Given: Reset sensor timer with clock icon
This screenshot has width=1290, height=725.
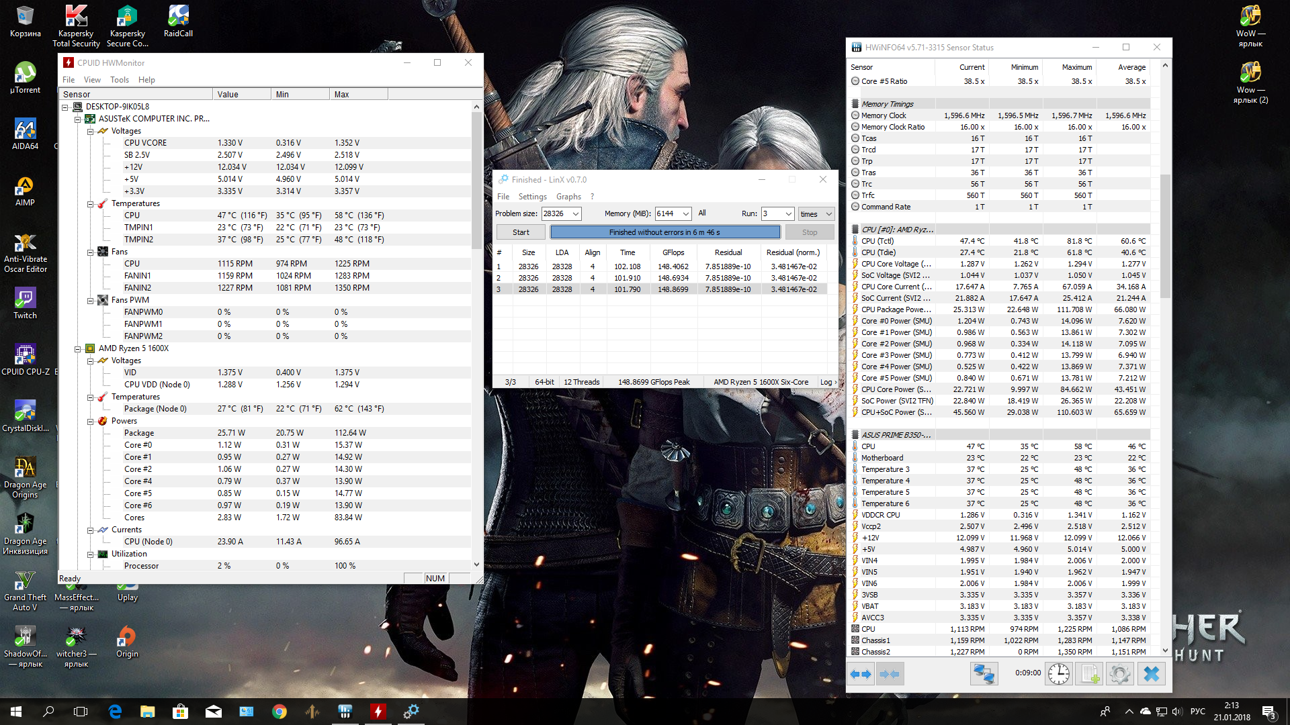Looking at the screenshot, I should [x=1059, y=674].
